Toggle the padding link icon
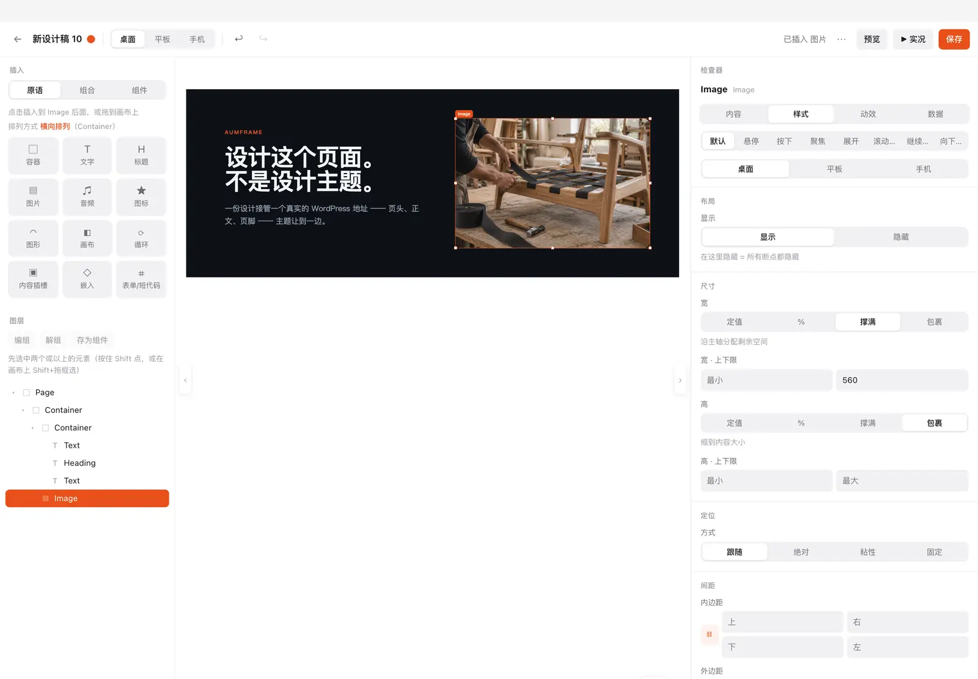The height and width of the screenshot is (679, 978). pyautogui.click(x=709, y=634)
